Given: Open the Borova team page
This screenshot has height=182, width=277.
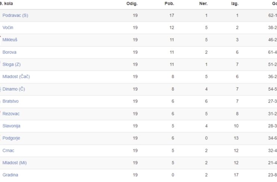Looking at the screenshot, I should 9,52.
